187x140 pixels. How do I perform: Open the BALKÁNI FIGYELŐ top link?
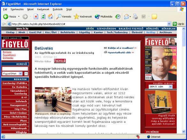coord(131,29)
